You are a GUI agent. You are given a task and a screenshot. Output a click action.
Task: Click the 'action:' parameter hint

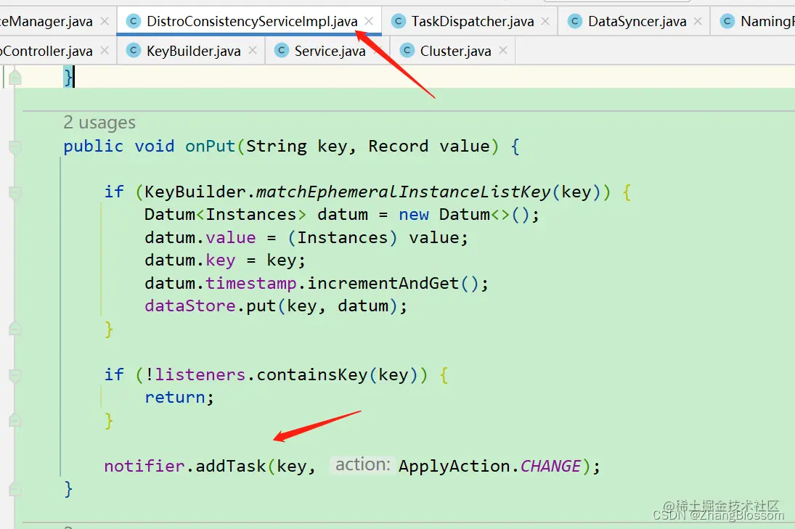click(362, 464)
